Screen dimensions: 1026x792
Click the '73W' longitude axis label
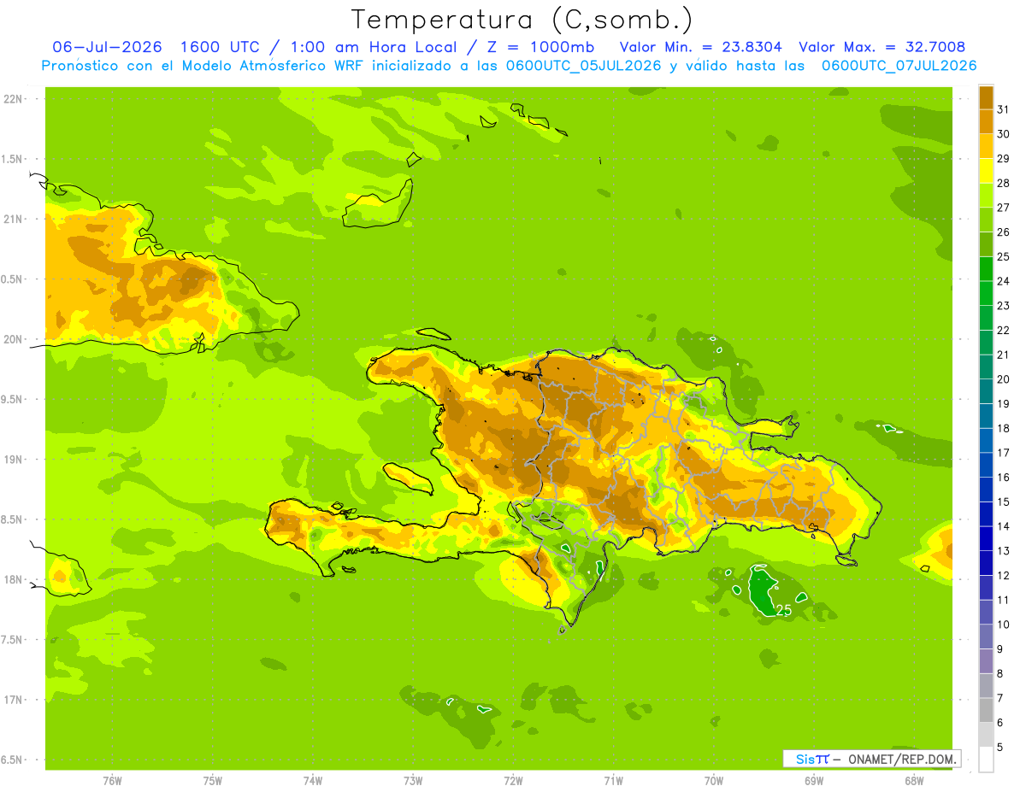tap(413, 781)
